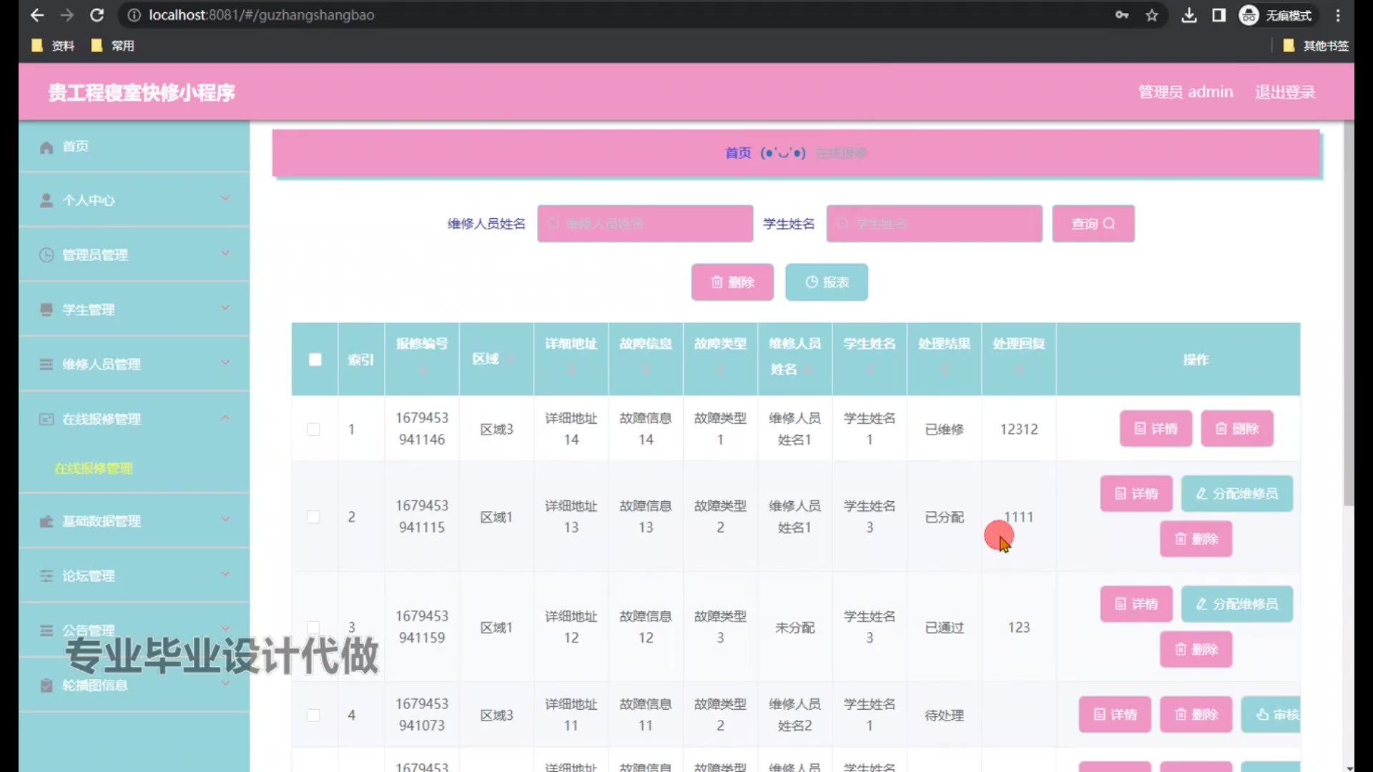Click the clock icon beside 管理员管理
The width and height of the screenshot is (1373, 772).
(46, 255)
